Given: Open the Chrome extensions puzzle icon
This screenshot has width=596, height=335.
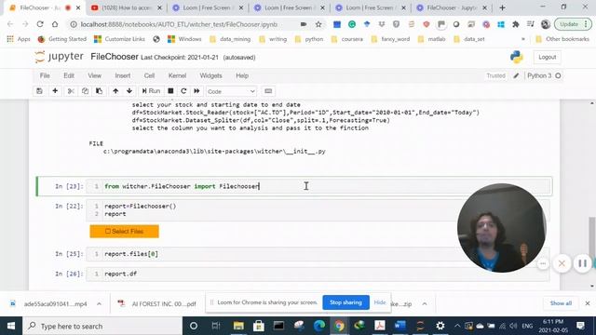Looking at the screenshot, I should point(515,24).
